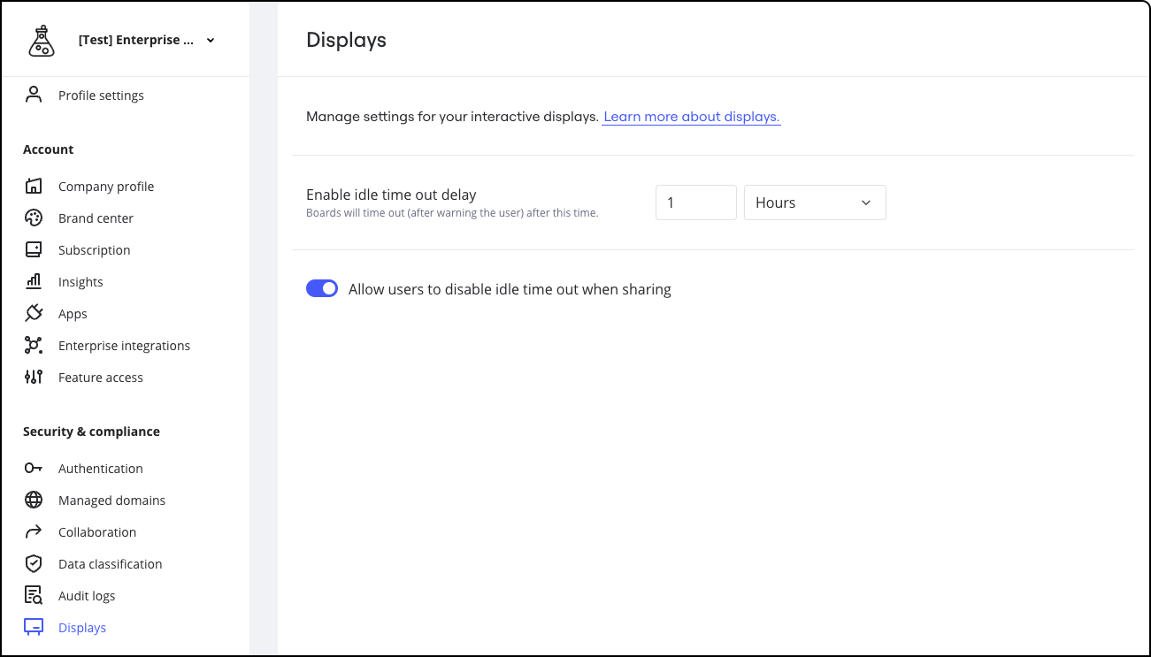Click the idle time out delay number field
1151x657 pixels.
[x=695, y=202]
